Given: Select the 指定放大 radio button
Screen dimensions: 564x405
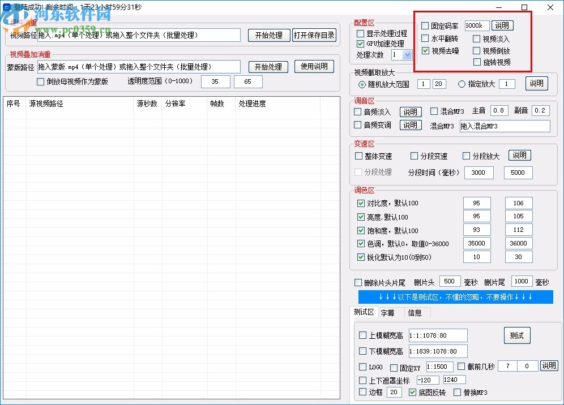Looking at the screenshot, I should (x=461, y=83).
